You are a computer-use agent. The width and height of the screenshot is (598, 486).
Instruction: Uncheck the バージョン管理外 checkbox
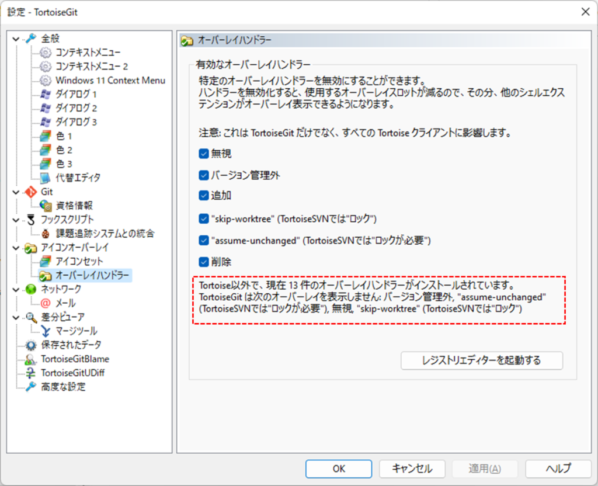[x=204, y=175]
